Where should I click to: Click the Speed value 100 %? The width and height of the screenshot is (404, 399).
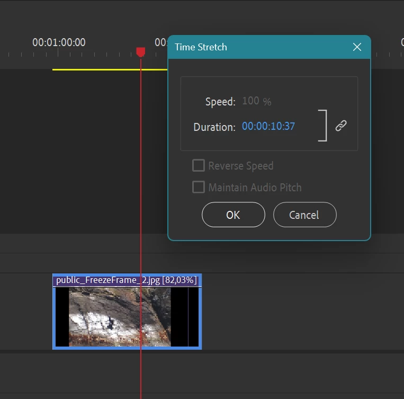pos(257,101)
